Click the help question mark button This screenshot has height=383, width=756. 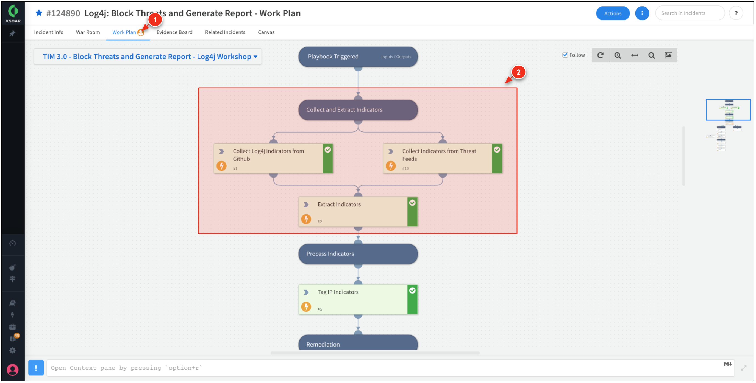point(736,13)
